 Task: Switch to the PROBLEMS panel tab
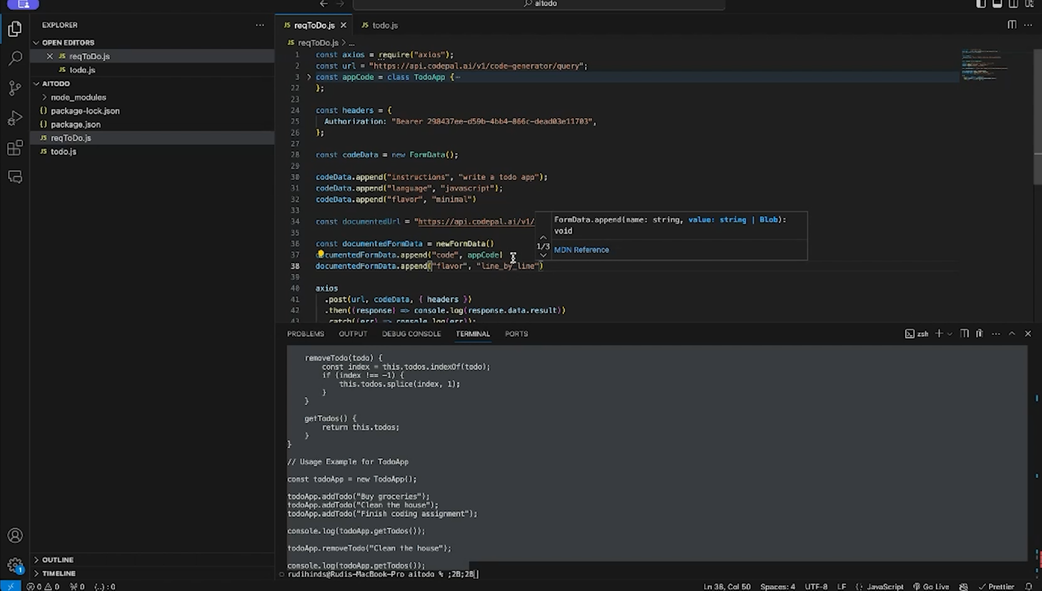(305, 334)
